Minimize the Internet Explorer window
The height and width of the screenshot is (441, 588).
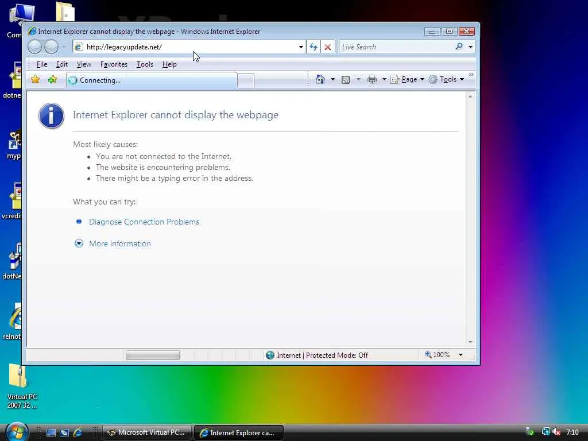coord(432,32)
